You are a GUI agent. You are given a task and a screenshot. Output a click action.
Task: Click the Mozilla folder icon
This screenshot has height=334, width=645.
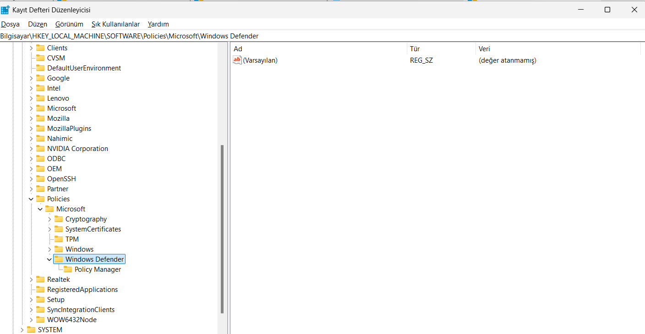pos(40,119)
